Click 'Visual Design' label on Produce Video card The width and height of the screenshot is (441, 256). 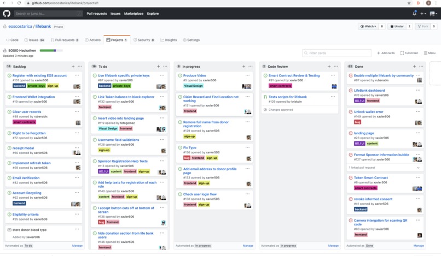coord(193,86)
